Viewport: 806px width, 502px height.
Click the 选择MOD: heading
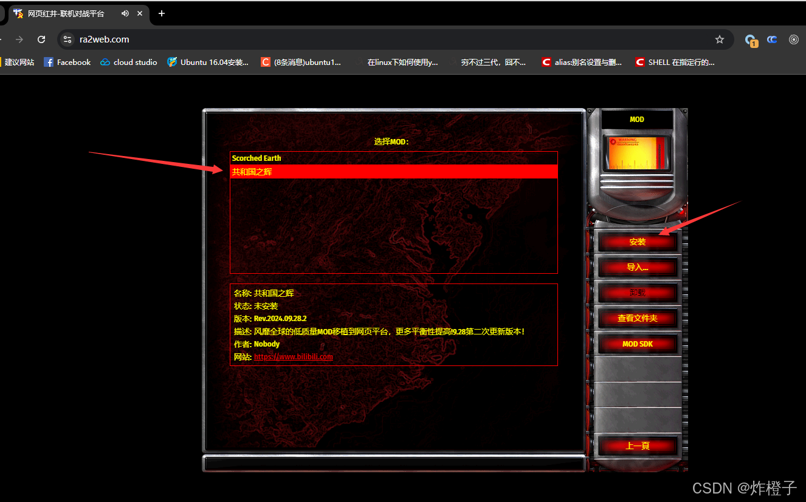(391, 141)
